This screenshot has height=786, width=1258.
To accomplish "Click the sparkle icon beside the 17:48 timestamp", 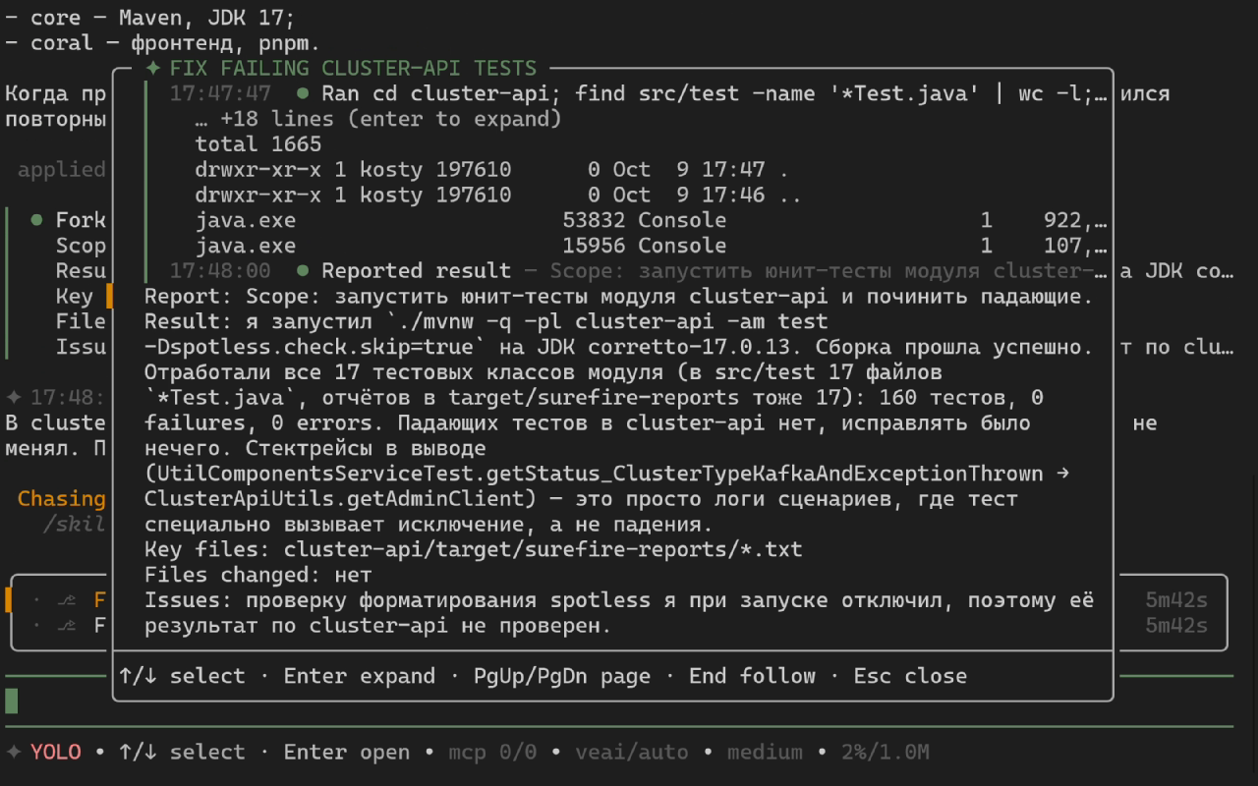I will (x=14, y=398).
